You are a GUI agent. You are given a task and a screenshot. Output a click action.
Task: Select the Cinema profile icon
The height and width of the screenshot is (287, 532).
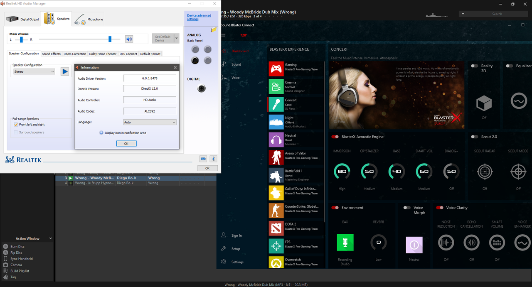pos(276,86)
